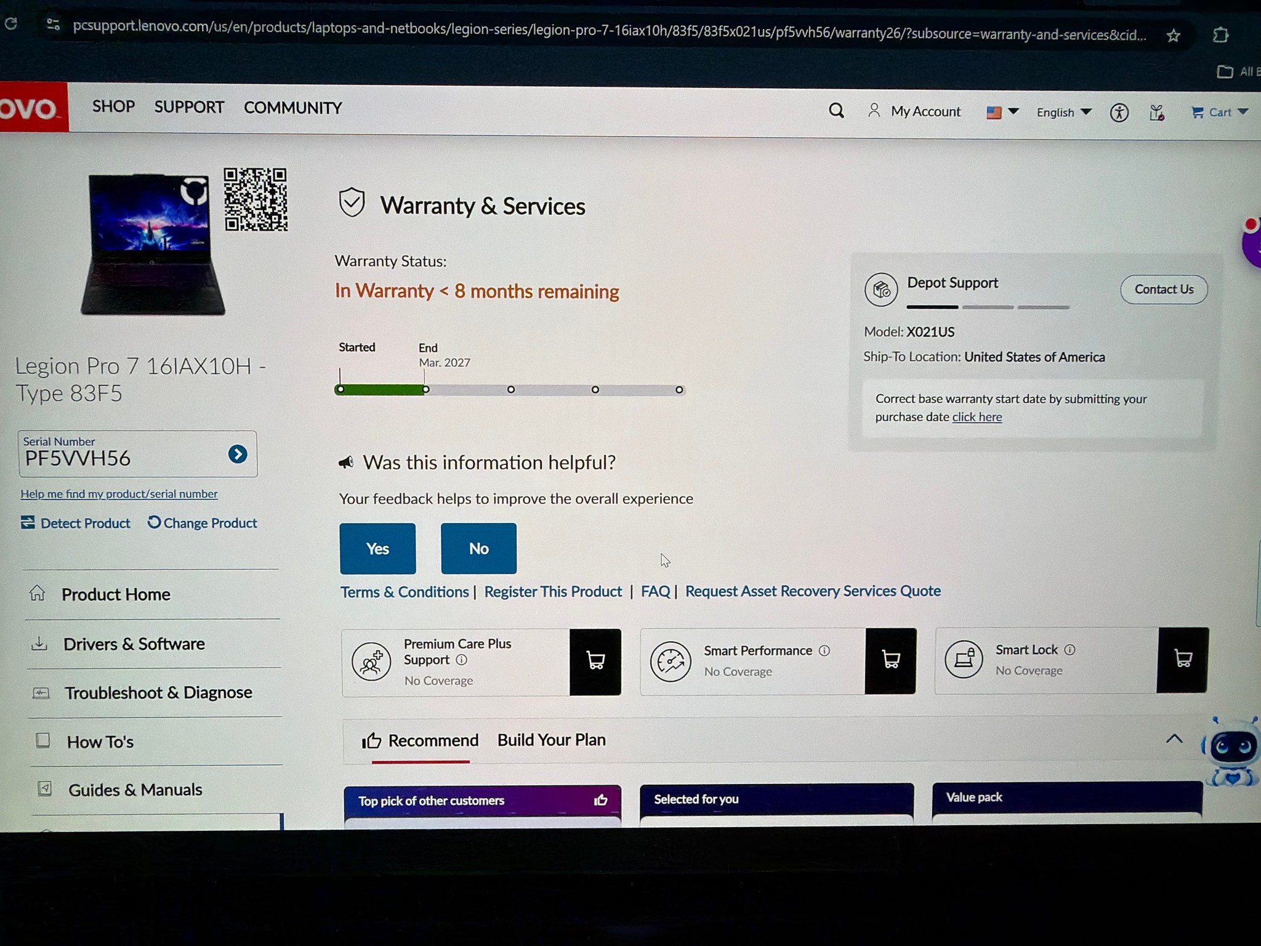1261x946 pixels.
Task: Click the search magnifier icon
Action: click(x=836, y=111)
